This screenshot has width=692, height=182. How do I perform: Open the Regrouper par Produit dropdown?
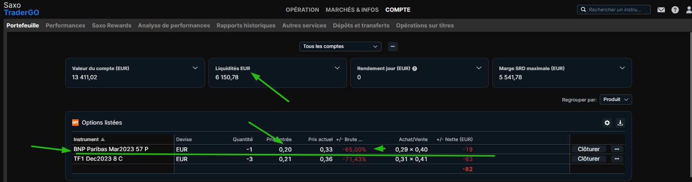615,100
